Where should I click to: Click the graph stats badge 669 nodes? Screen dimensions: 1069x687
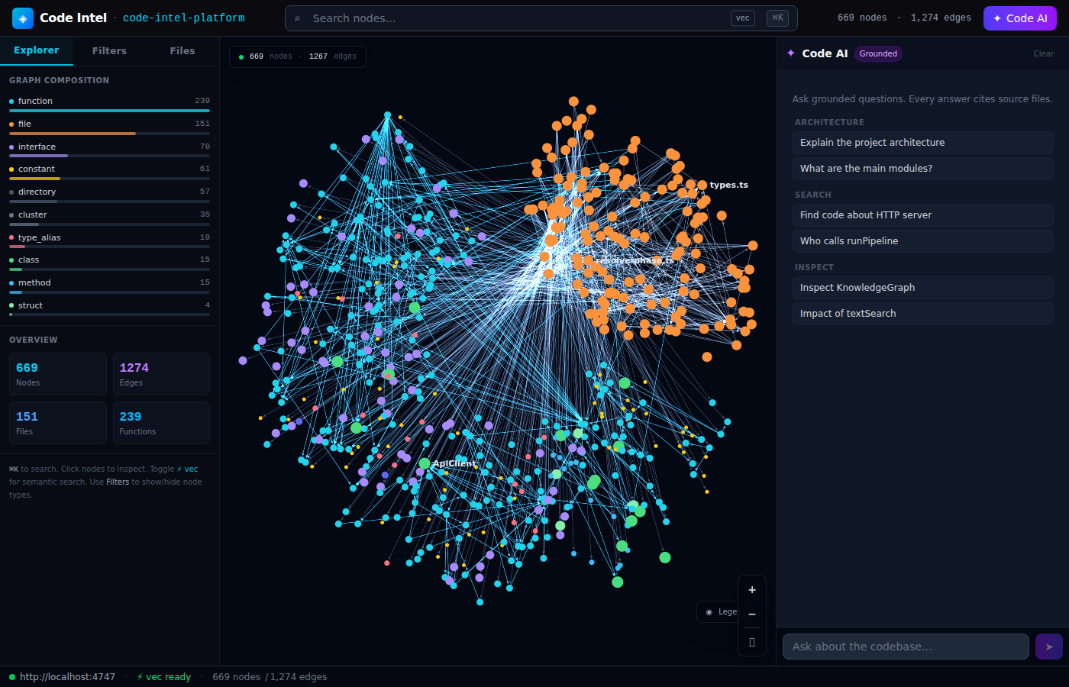pyautogui.click(x=298, y=56)
